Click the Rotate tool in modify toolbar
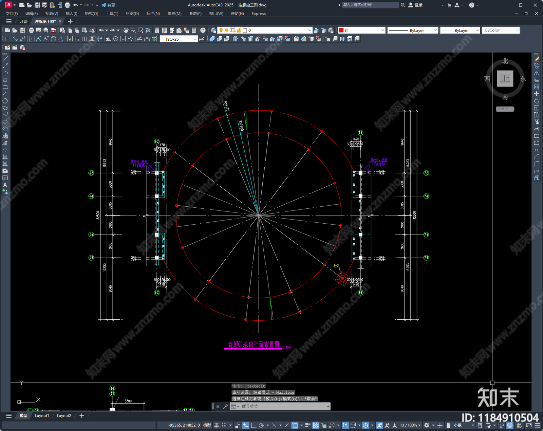Screen dimensions: 543x431 coord(537,101)
